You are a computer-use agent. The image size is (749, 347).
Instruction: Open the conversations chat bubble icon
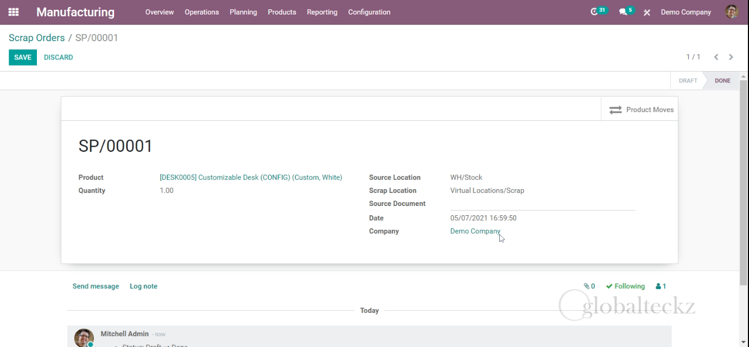623,12
